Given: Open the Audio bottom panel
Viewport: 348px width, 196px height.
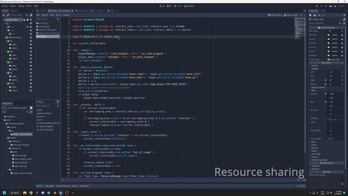Looking at the screenshot, I should 74,186.
